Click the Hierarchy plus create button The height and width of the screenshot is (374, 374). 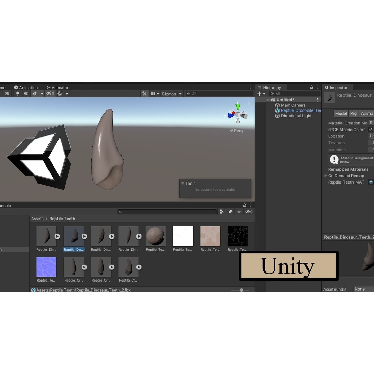(259, 94)
